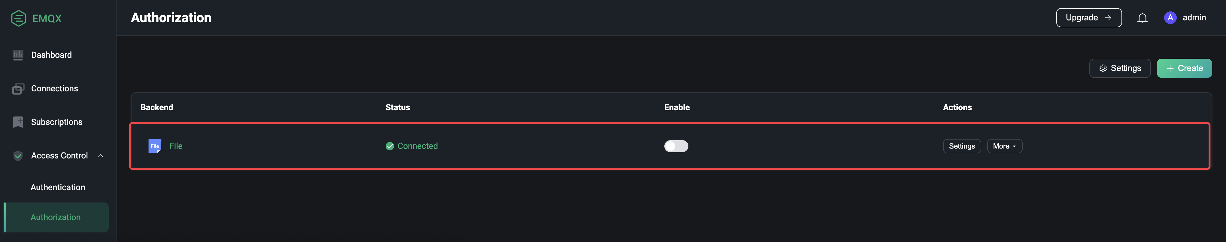Select the Authorization menu item
The width and height of the screenshot is (1226, 242).
pyautogui.click(x=56, y=217)
